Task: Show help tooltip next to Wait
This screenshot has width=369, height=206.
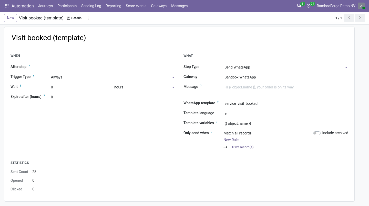Action: pos(20,86)
